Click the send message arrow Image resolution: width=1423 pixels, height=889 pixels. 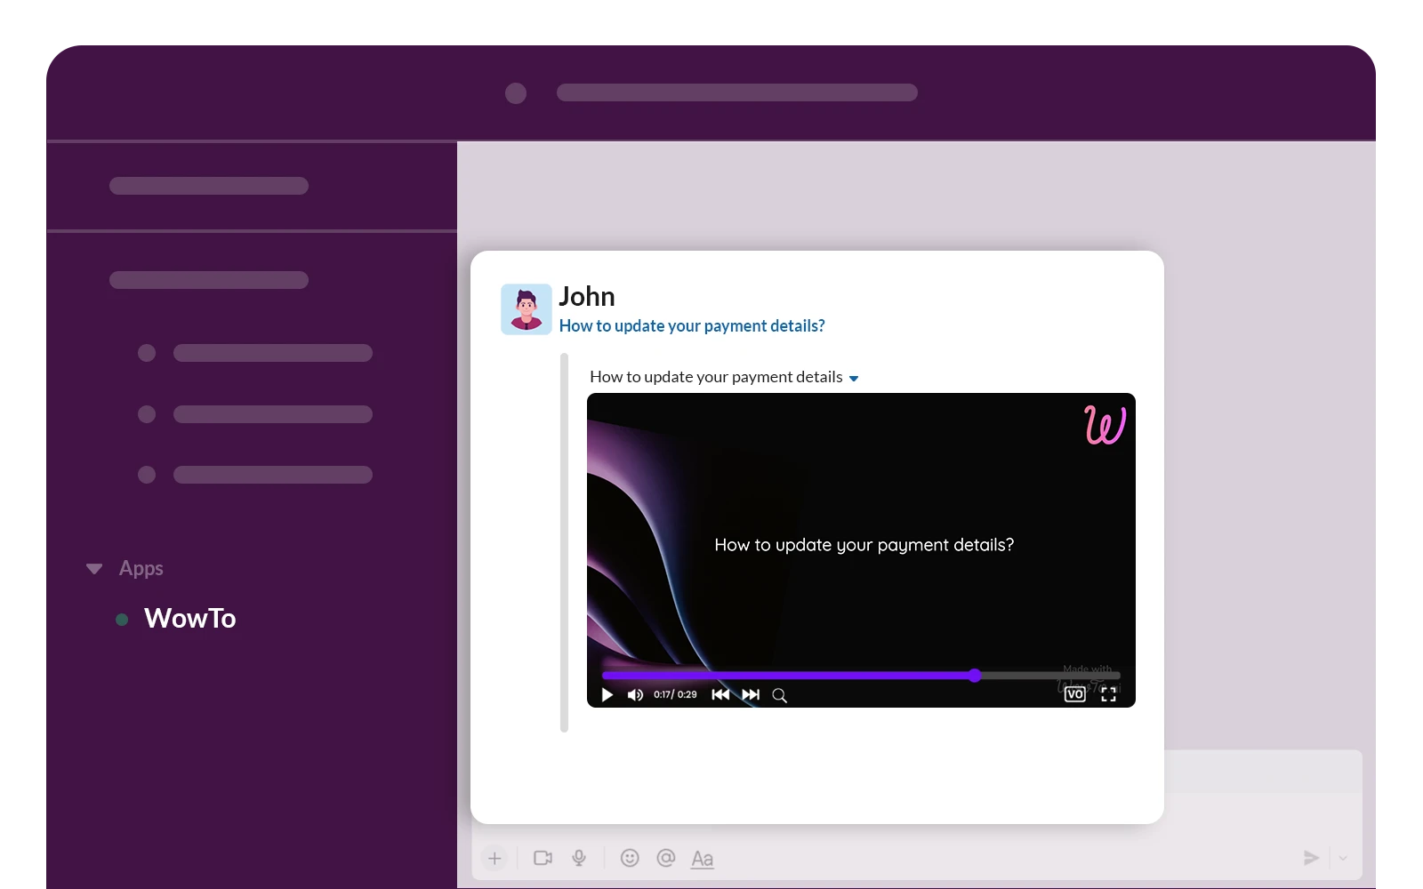click(x=1310, y=857)
